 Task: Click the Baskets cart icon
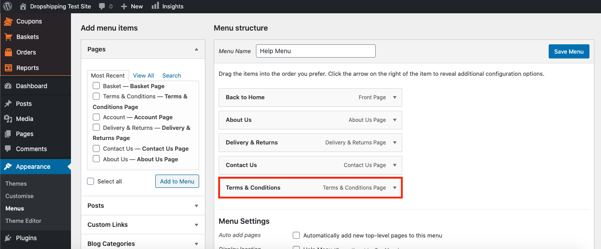[8, 37]
